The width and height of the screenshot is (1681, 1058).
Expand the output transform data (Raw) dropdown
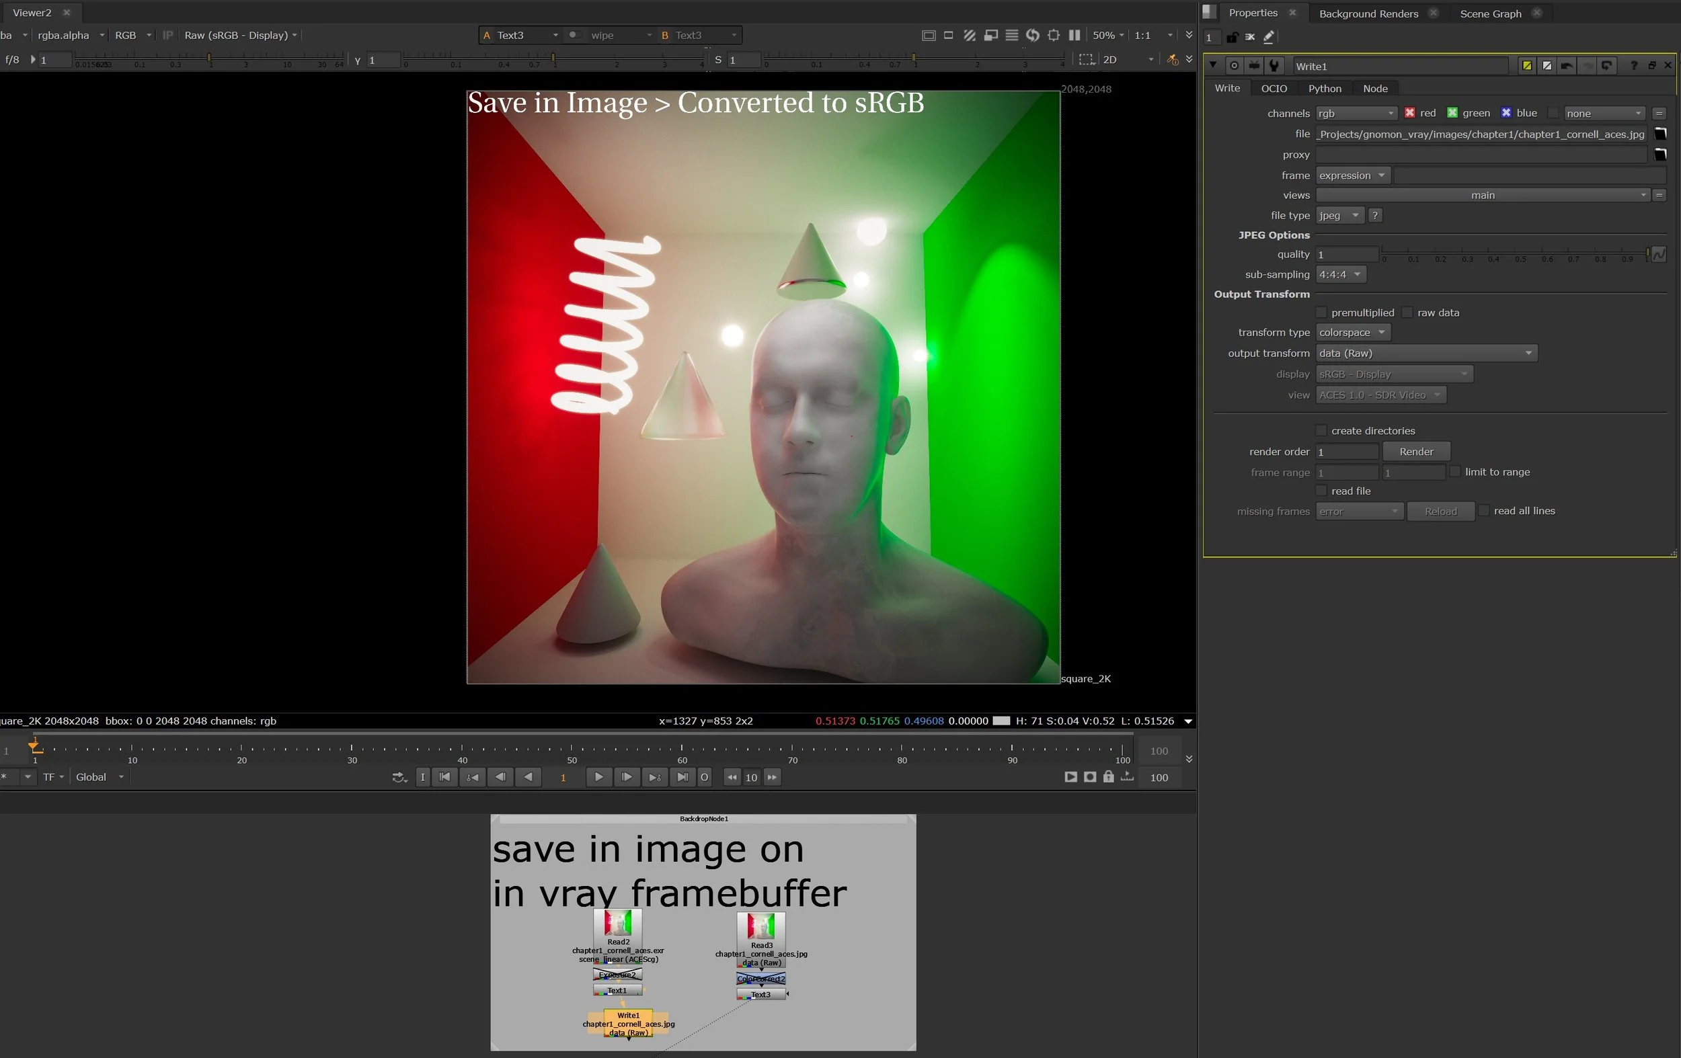[1425, 353]
